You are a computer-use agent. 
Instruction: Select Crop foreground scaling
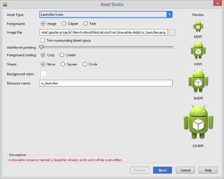tap(47, 55)
